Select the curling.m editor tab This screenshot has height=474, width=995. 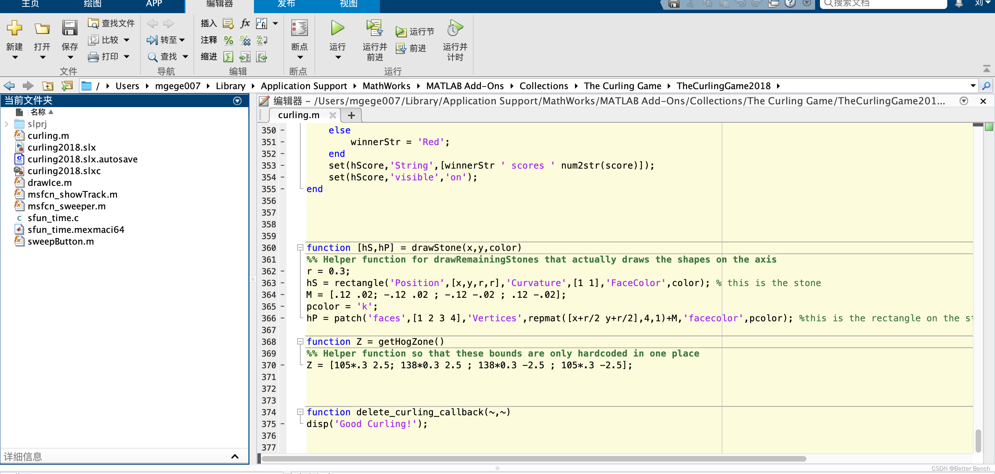tap(299, 115)
